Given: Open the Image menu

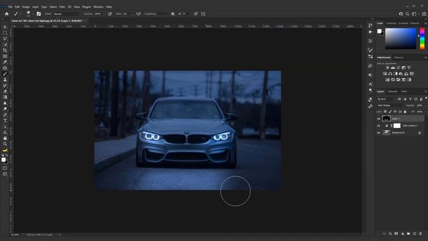Looking at the screenshot, I should tap(26, 7).
